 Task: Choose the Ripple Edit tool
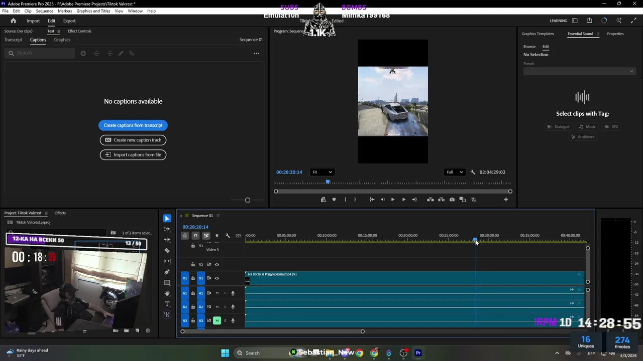coord(167,240)
